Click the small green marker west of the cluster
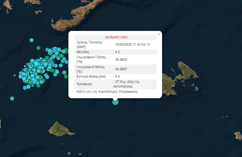The image size is (242, 157). click(x=15, y=75)
